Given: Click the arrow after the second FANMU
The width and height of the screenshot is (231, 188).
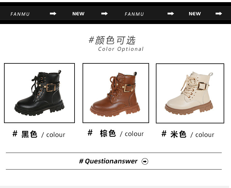Looking at the screenshot, I should [x=171, y=14].
